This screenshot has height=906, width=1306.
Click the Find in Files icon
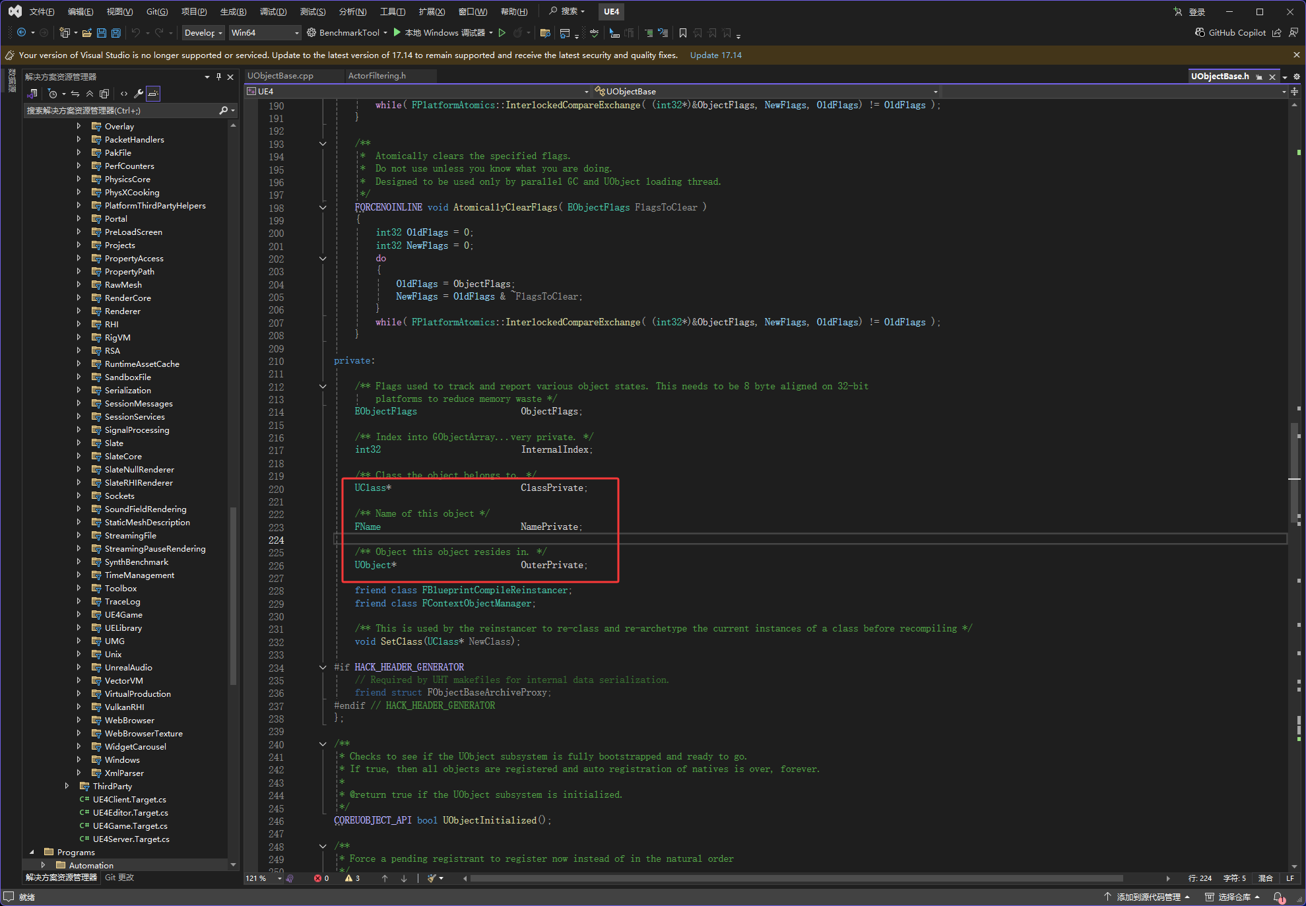point(545,32)
